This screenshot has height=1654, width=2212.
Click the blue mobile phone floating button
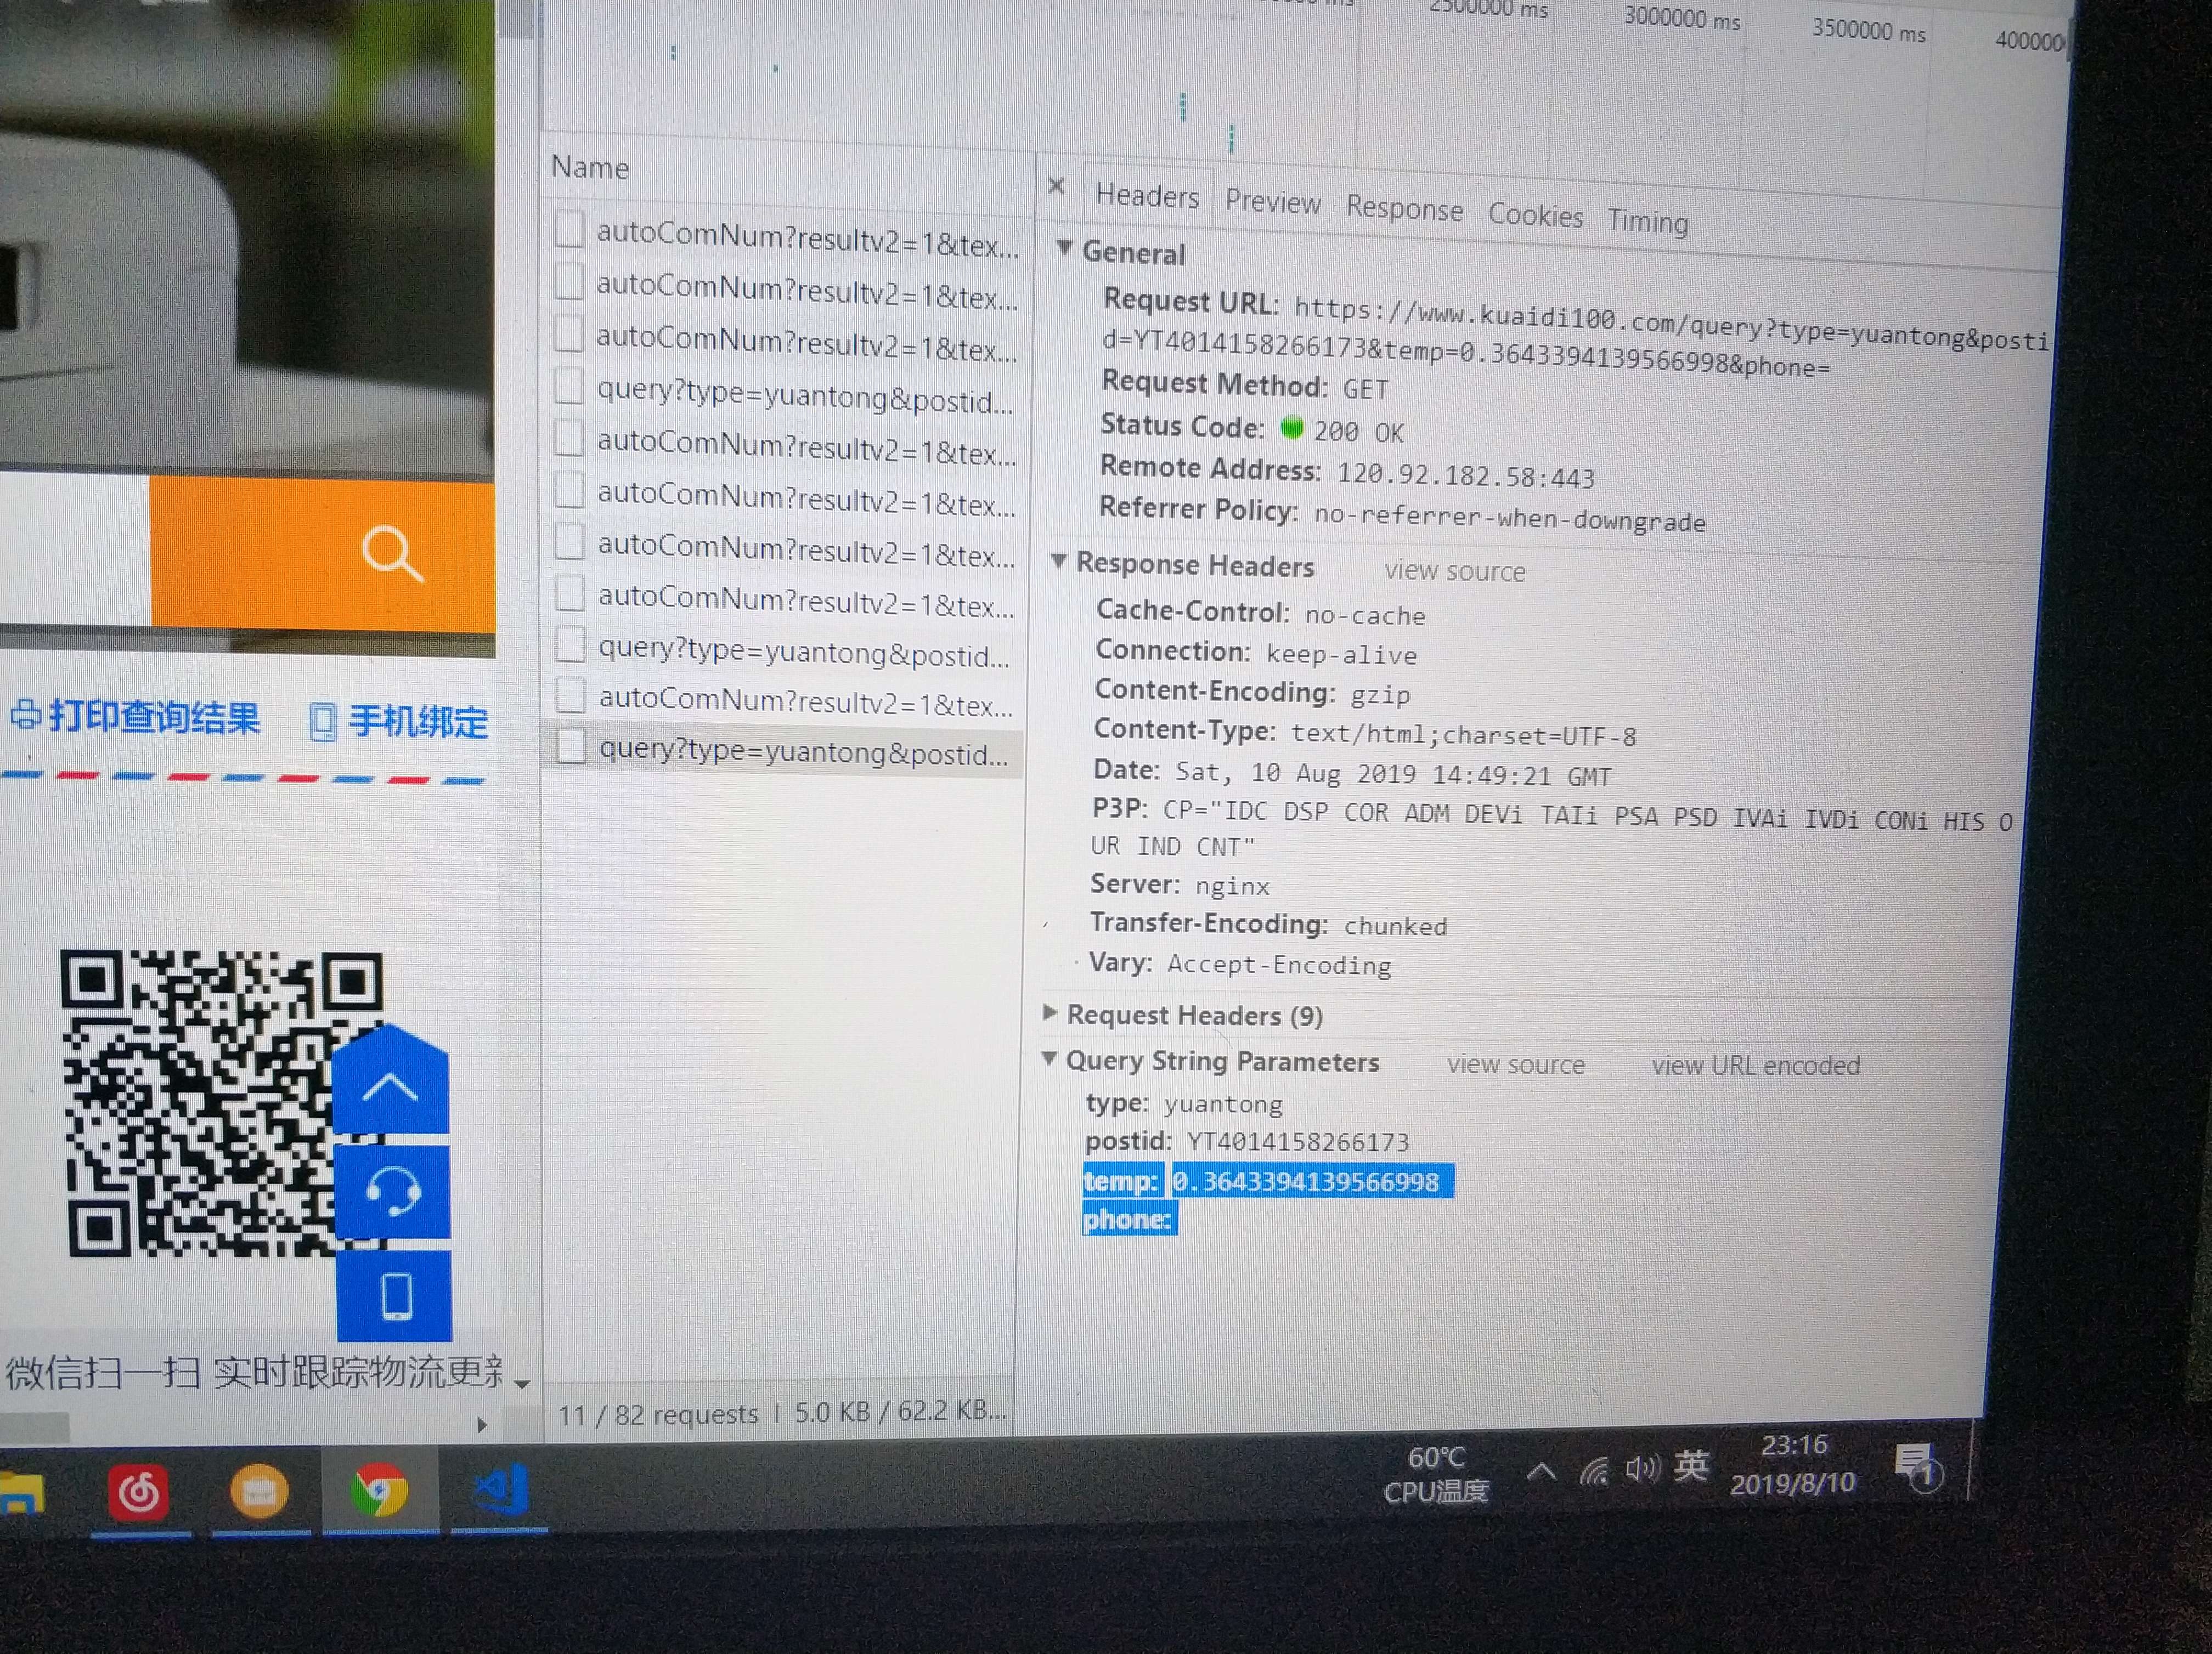coord(396,1296)
